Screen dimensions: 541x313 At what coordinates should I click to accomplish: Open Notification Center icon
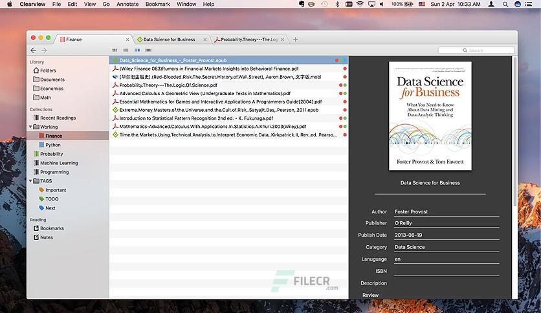pyautogui.click(x=528, y=4)
